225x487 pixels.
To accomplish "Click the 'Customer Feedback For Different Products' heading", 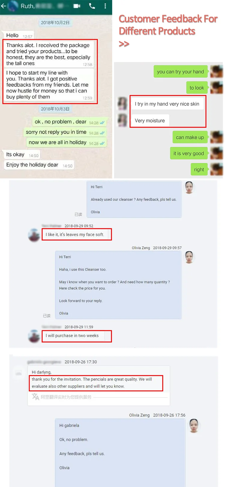I will [x=168, y=25].
